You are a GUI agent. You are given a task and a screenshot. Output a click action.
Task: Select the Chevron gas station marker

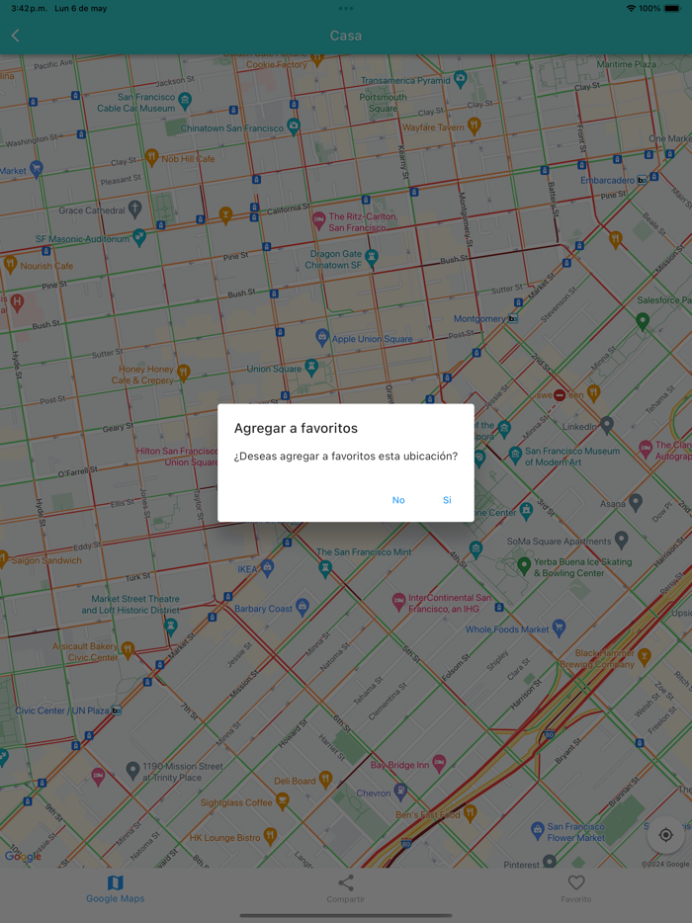coord(400,792)
